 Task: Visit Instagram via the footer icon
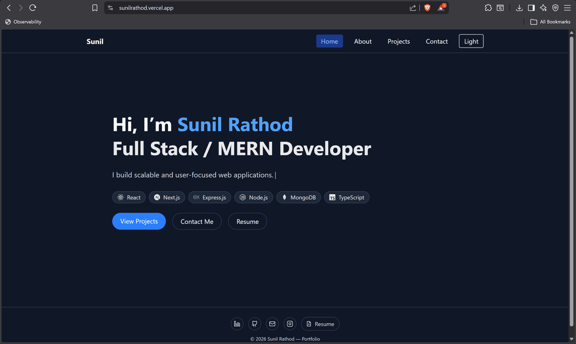coord(290,323)
